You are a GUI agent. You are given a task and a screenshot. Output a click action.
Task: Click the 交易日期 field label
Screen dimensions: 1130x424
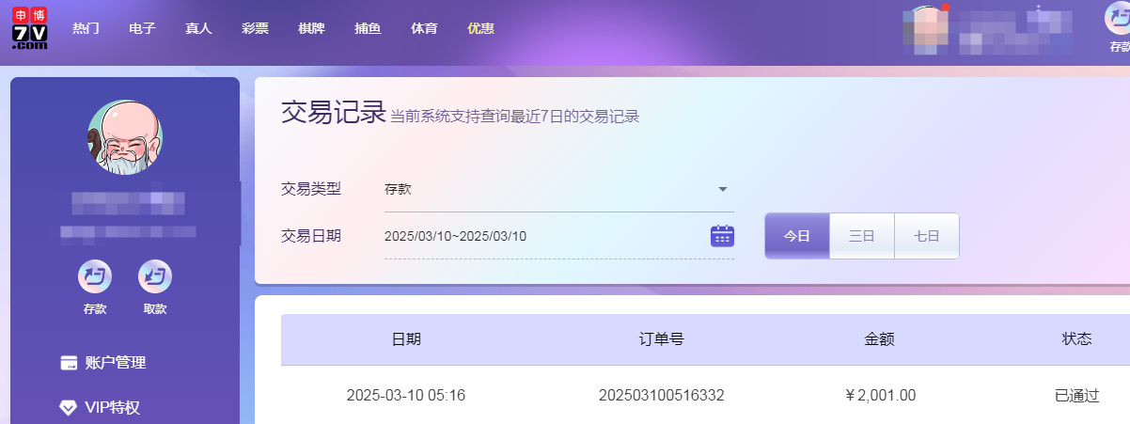311,236
